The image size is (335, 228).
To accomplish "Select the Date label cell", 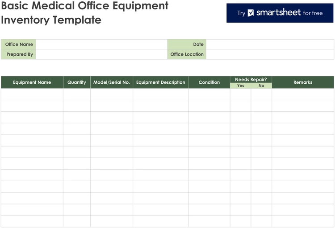I will 187,45.
